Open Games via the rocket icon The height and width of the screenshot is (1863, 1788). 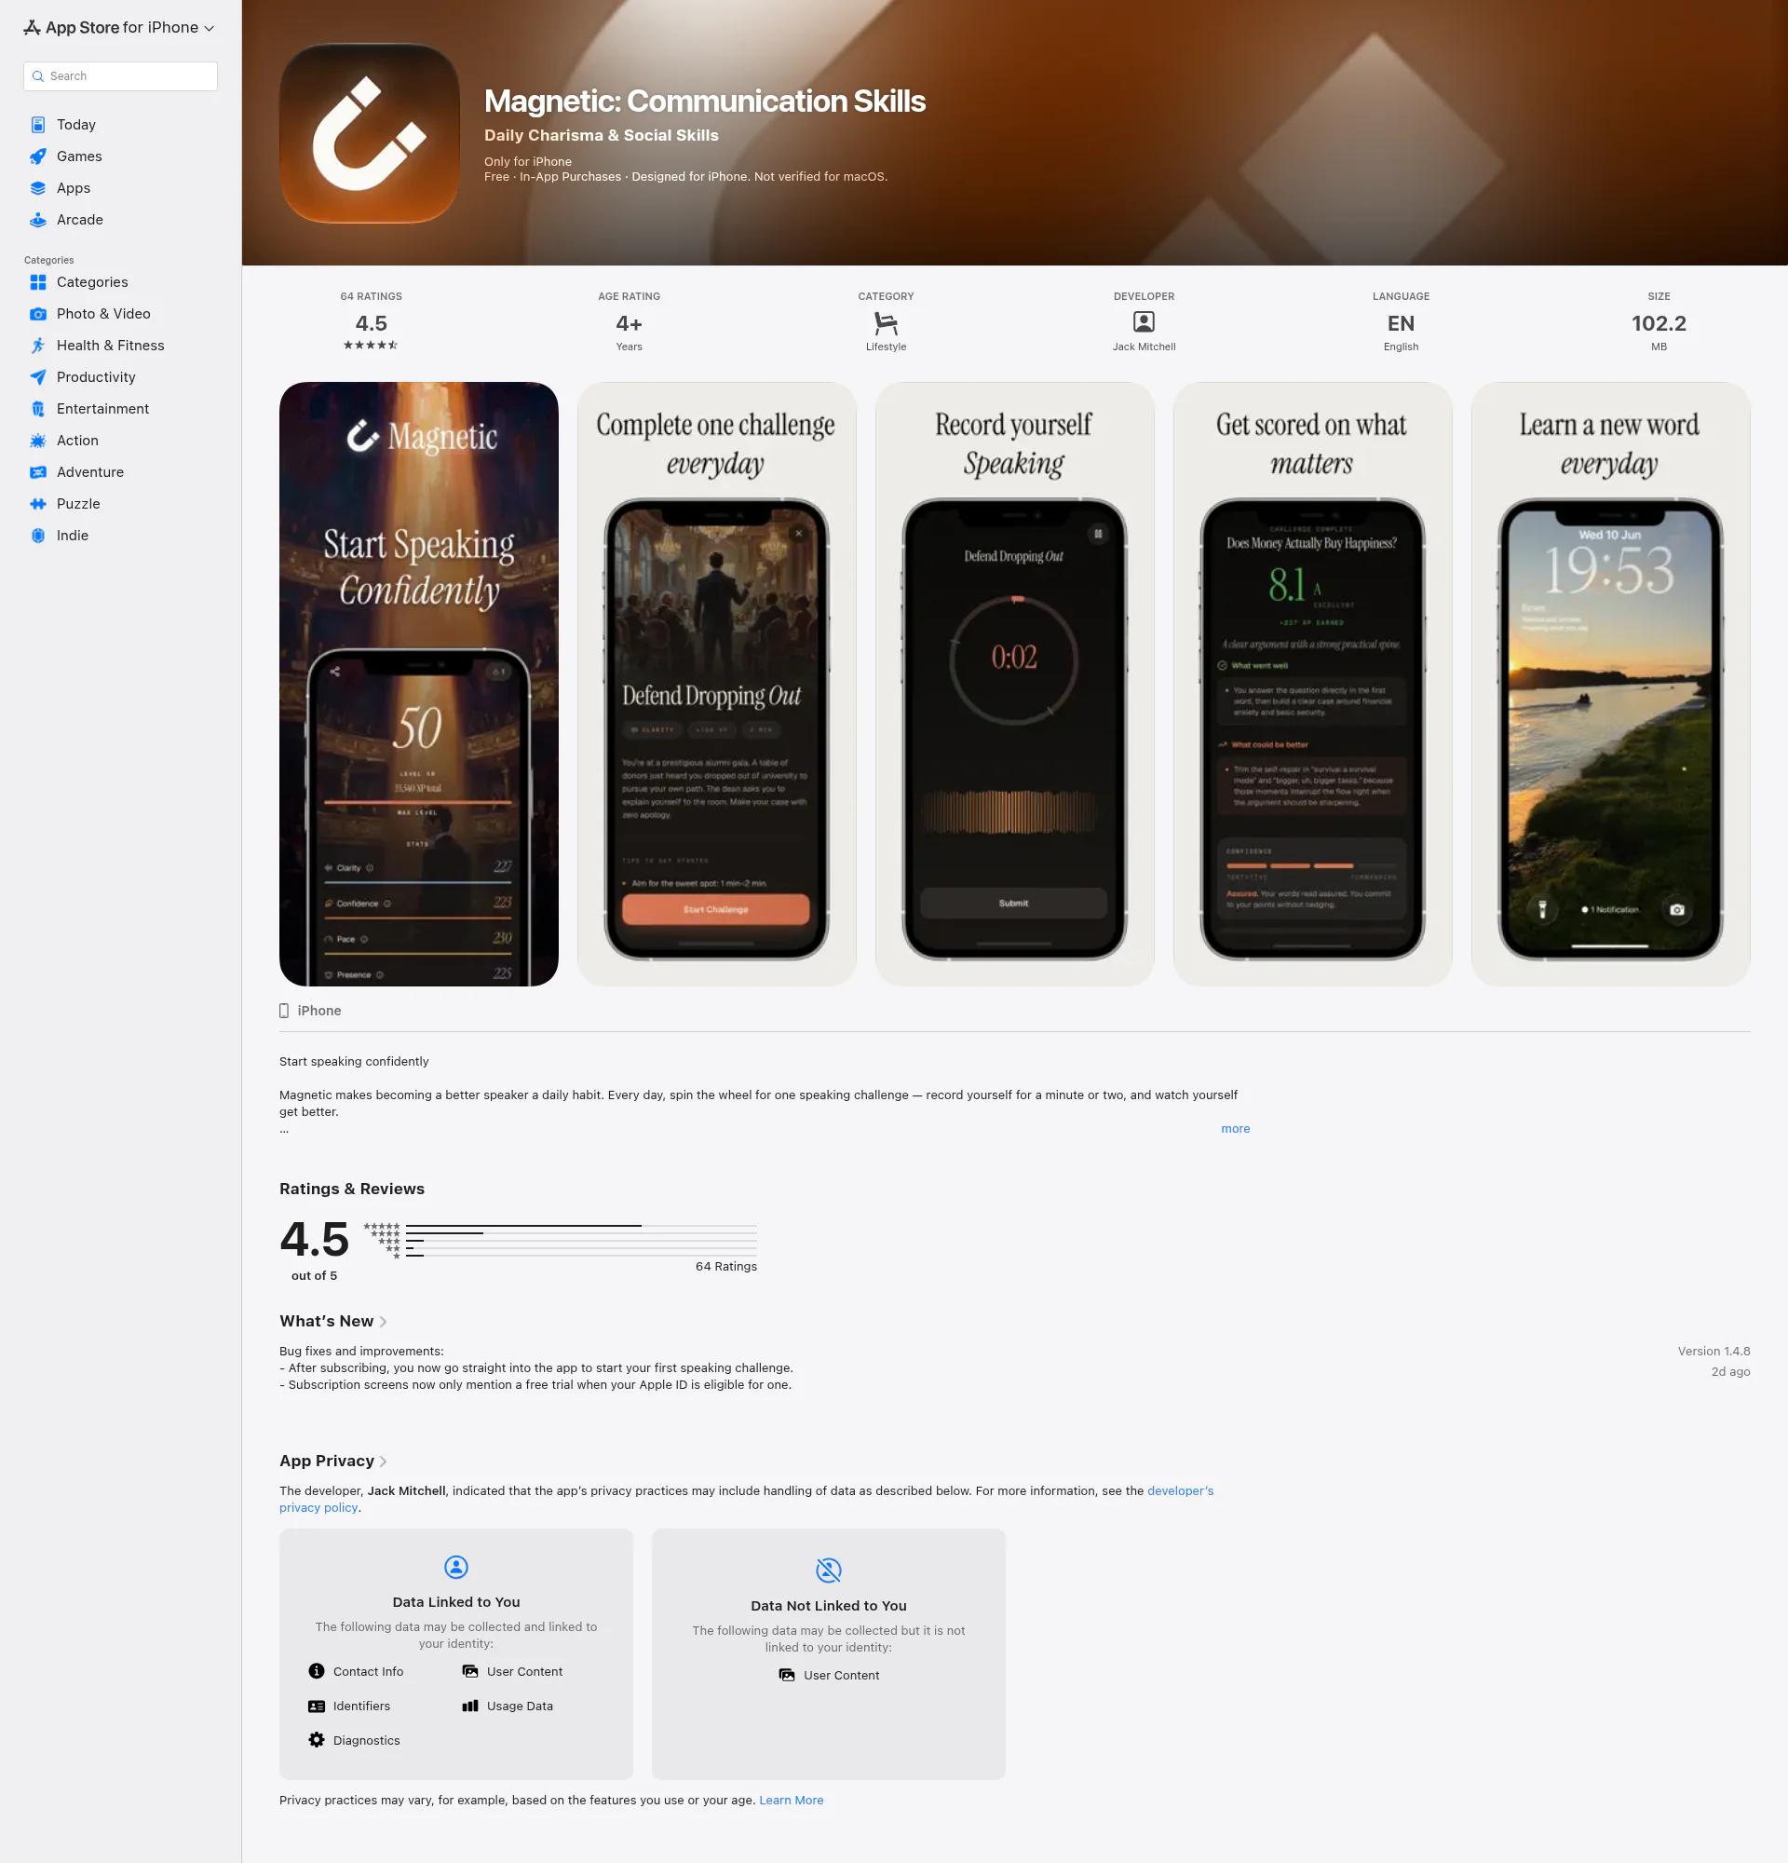tap(38, 156)
